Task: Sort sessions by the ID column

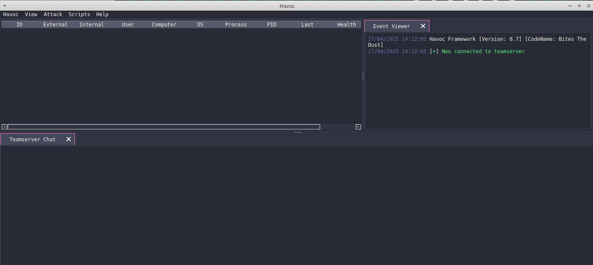Action: 19,24
